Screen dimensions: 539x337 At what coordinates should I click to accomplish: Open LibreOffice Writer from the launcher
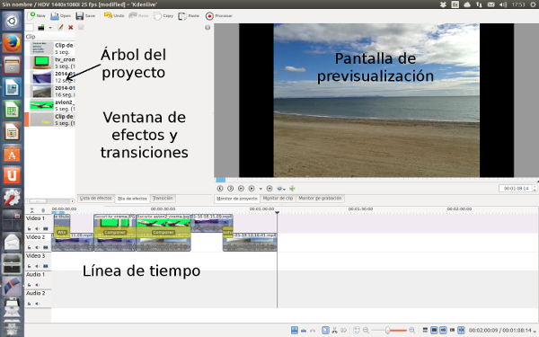[x=12, y=87]
